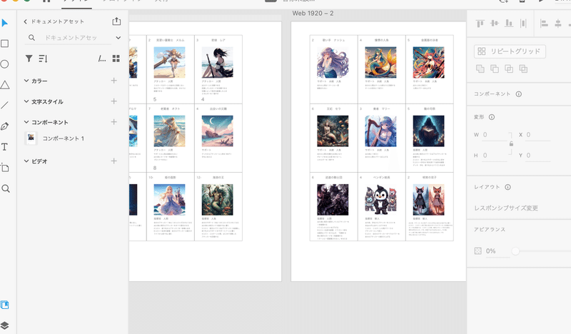Switch assets to grid view
This screenshot has height=334, width=571.
click(x=116, y=59)
